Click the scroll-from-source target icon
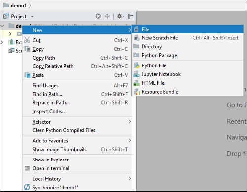The height and width of the screenshot is (192, 247). point(98,16)
